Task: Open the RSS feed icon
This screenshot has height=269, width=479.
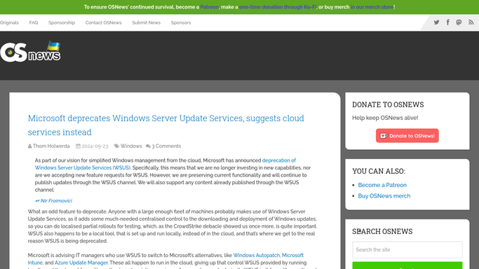Action: tap(471, 22)
